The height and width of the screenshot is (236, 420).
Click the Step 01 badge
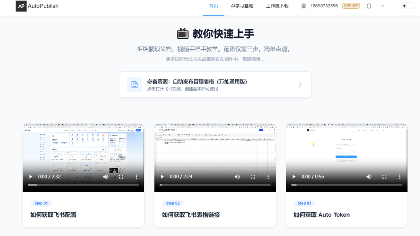(x=41, y=203)
